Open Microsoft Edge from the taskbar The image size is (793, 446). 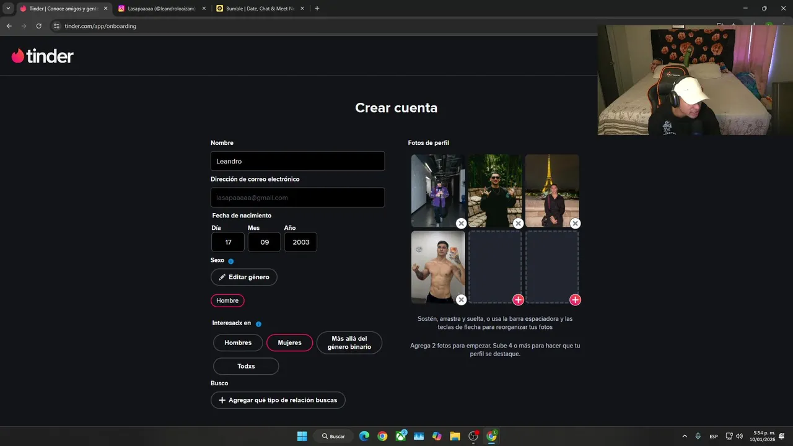(364, 436)
